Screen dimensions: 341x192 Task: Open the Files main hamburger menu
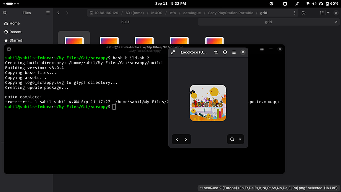(48, 13)
